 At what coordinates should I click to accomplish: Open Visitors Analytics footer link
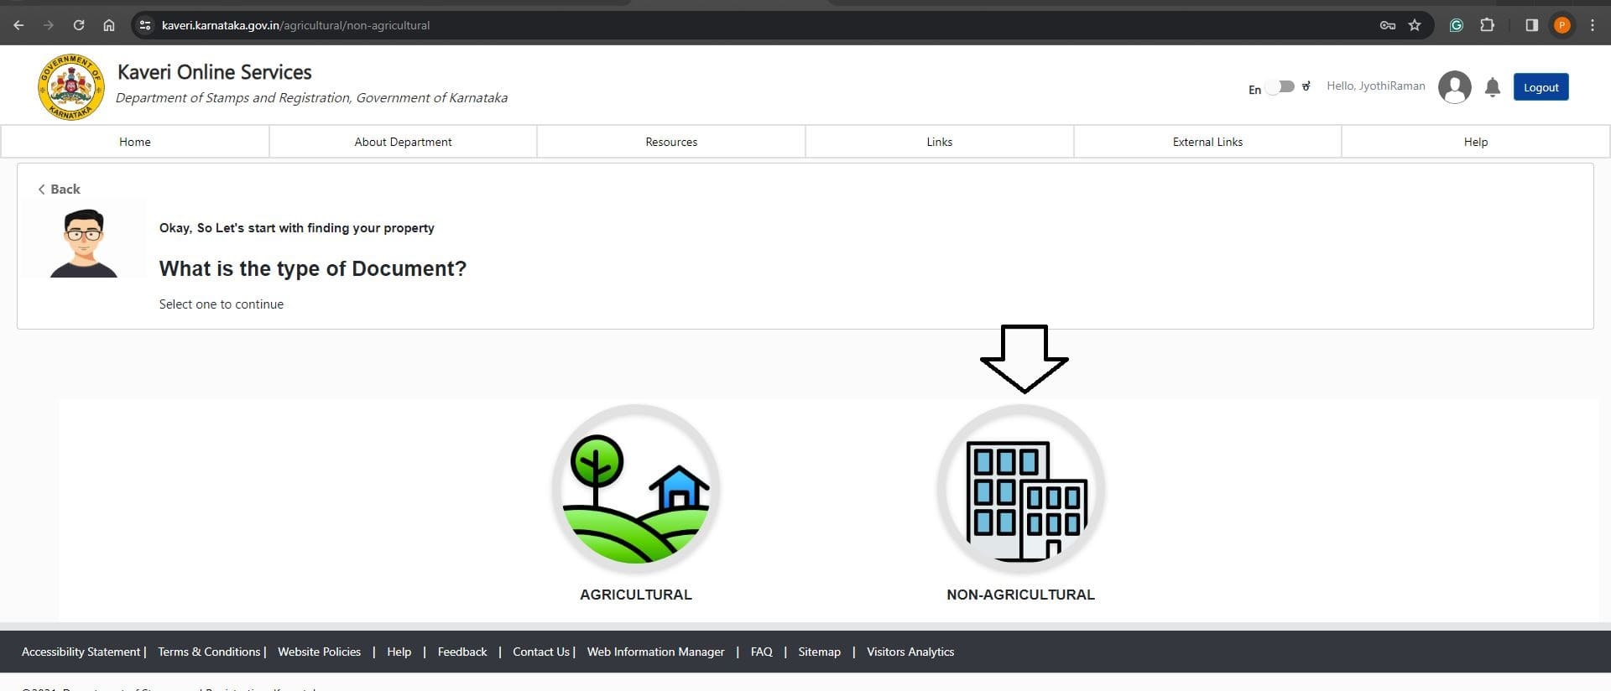click(x=910, y=652)
